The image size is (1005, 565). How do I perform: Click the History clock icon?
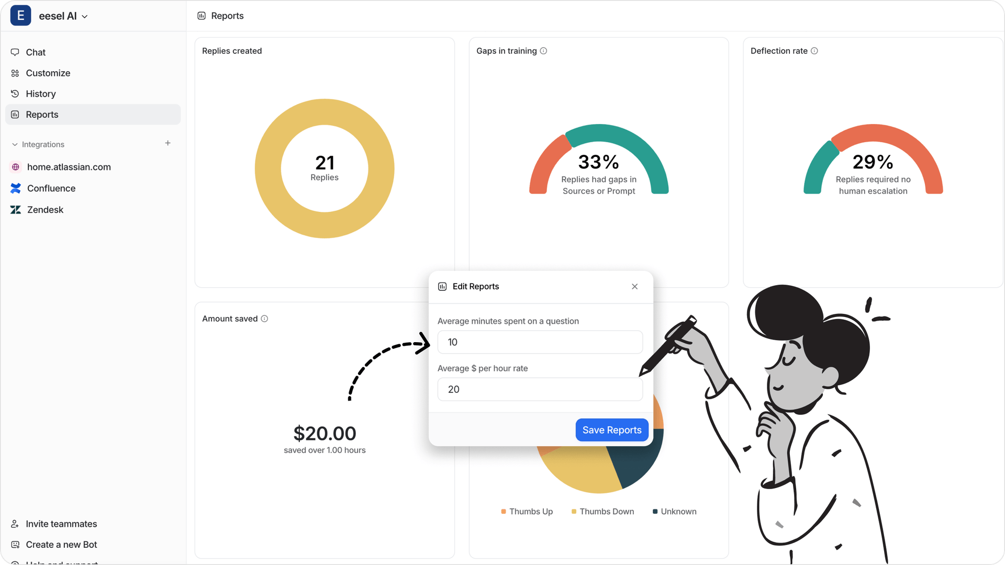(x=15, y=94)
